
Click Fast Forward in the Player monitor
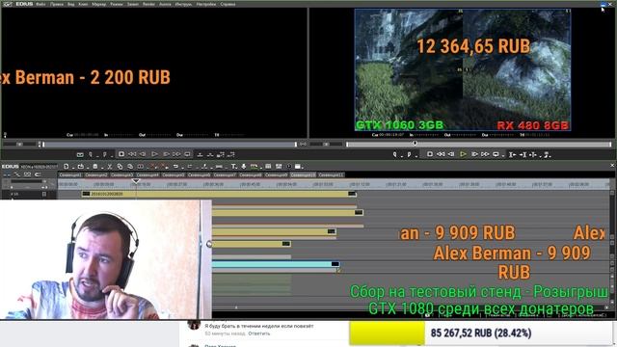[176, 154]
